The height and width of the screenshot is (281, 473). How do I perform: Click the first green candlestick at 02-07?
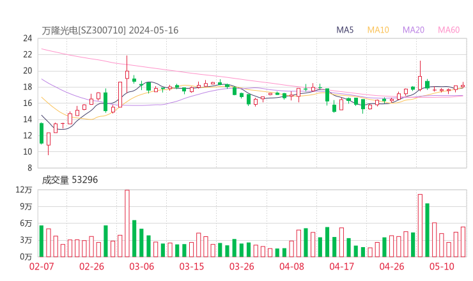coord(42,133)
